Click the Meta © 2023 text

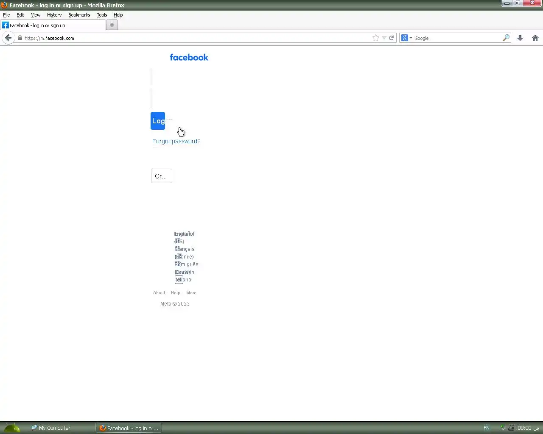(x=175, y=304)
